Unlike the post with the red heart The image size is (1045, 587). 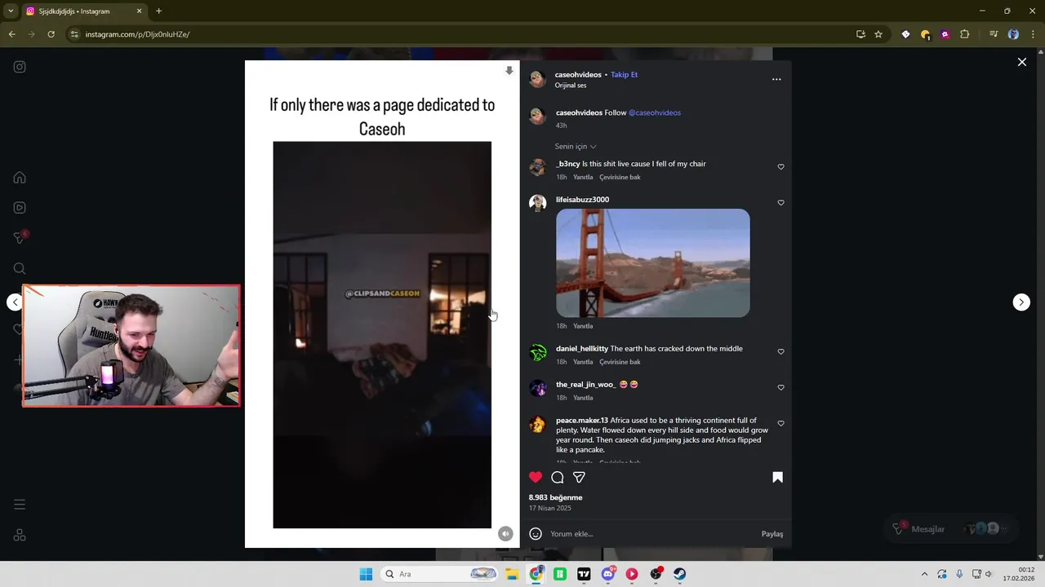(536, 477)
